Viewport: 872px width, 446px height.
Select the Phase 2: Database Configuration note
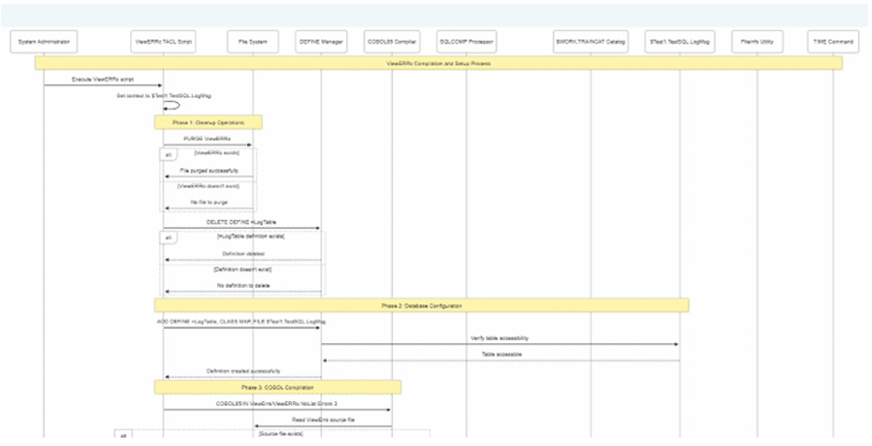(422, 306)
